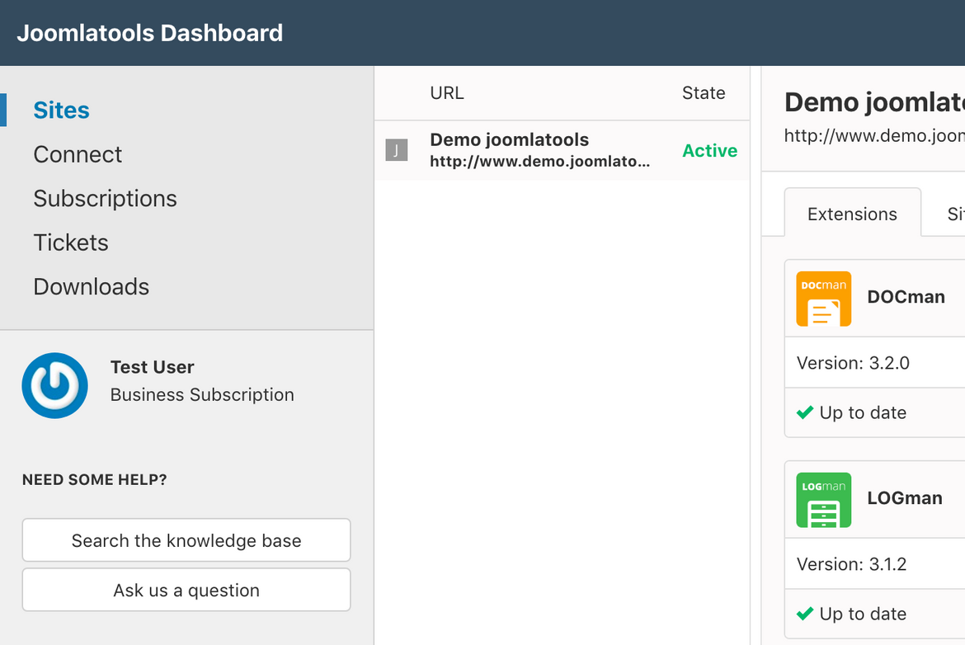Click the NEED SOME HELP? heading

(x=95, y=479)
